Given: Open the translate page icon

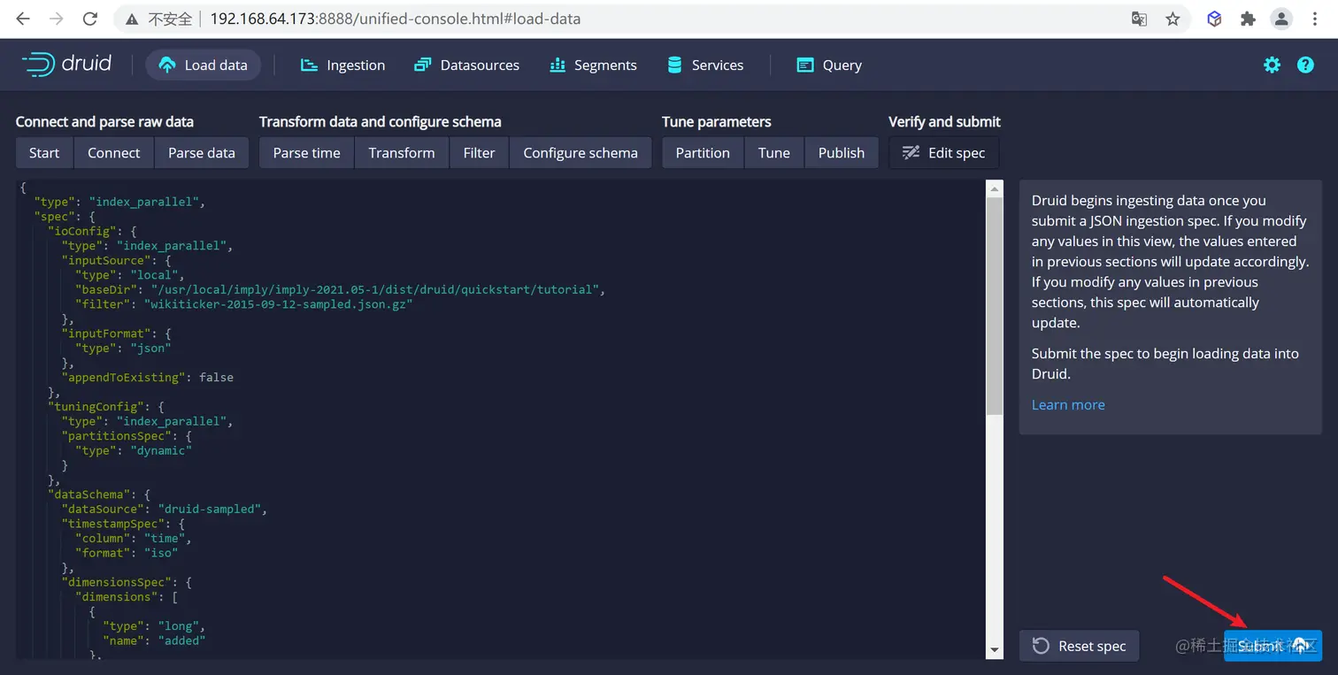Looking at the screenshot, I should click(x=1140, y=19).
